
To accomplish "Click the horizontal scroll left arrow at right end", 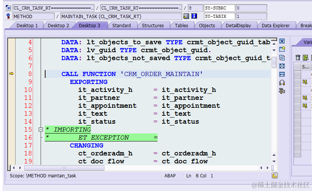I will (x=261, y=168).
